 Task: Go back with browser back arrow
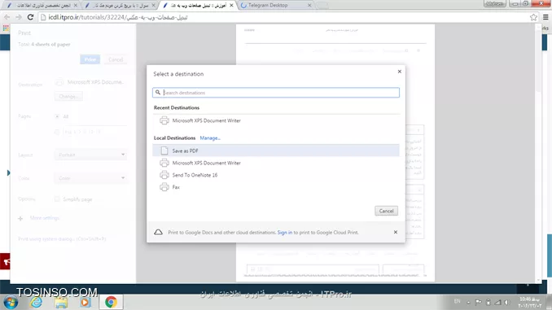coord(7,17)
